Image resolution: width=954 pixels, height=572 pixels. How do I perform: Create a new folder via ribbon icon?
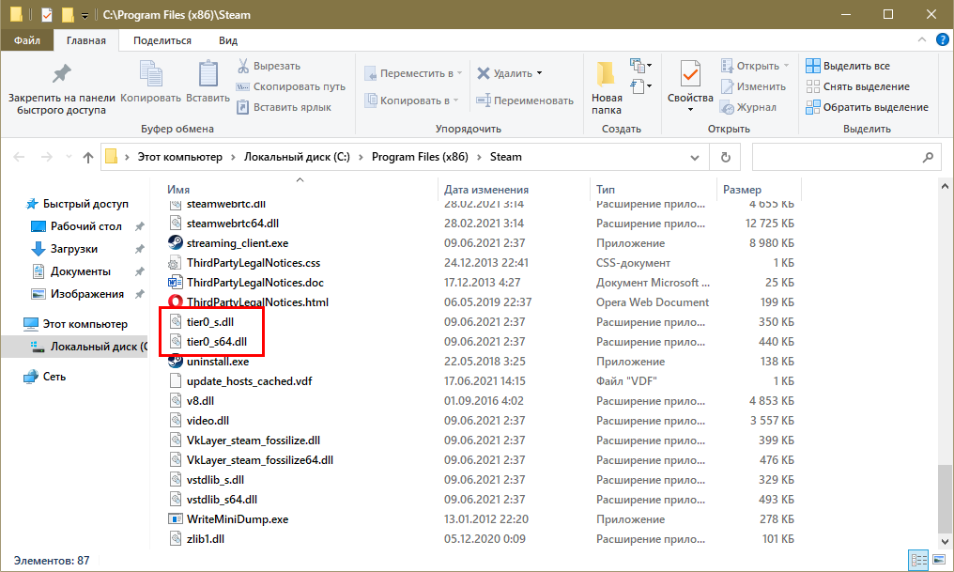pyautogui.click(x=607, y=75)
